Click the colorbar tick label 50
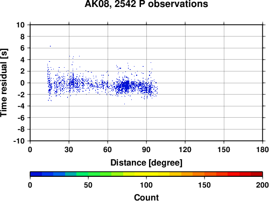269x201 pixels. pos(88,185)
